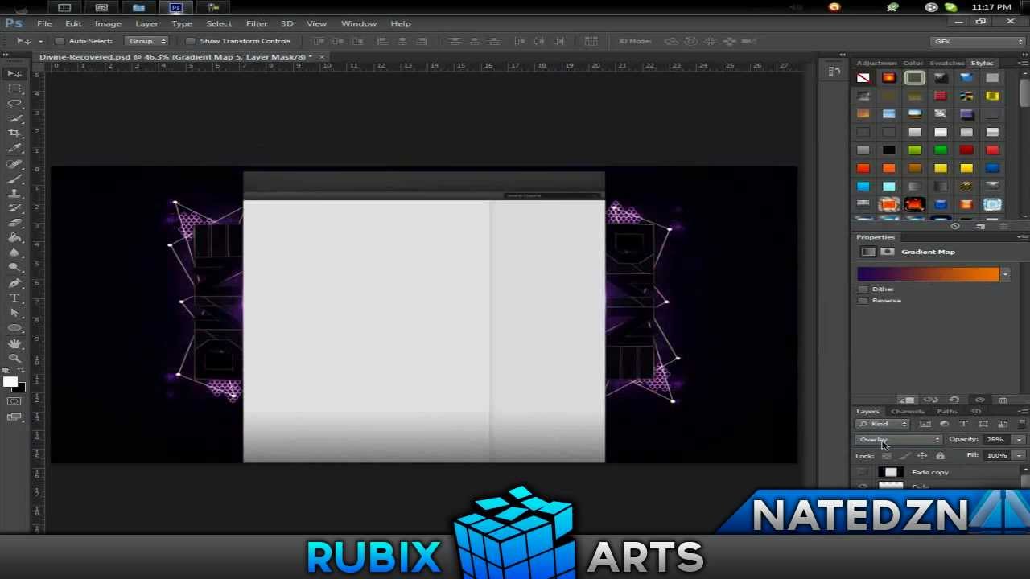Screen dimensions: 1030x579
Task: Select the Ellipse shape tool
Action: click(x=14, y=327)
